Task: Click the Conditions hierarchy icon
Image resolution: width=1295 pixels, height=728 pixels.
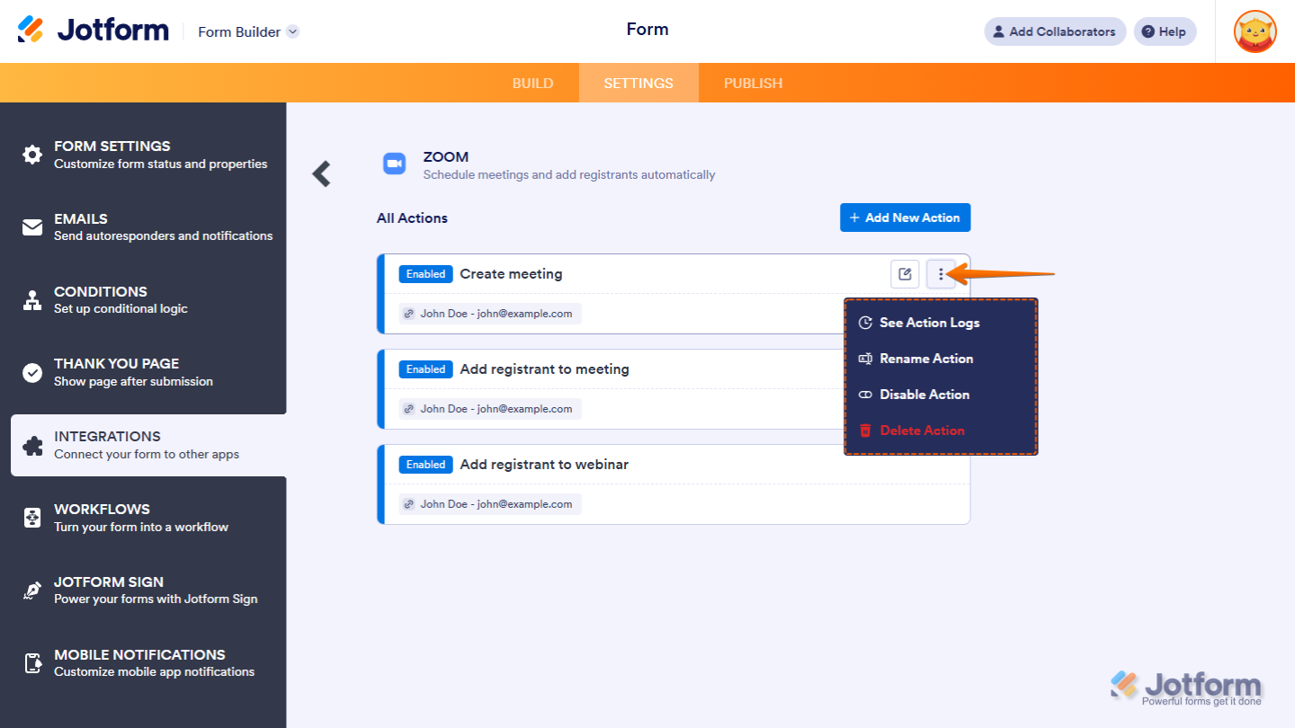Action: click(x=32, y=300)
